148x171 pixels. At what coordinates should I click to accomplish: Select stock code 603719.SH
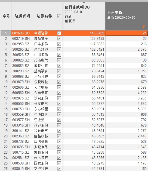coord(21,38)
